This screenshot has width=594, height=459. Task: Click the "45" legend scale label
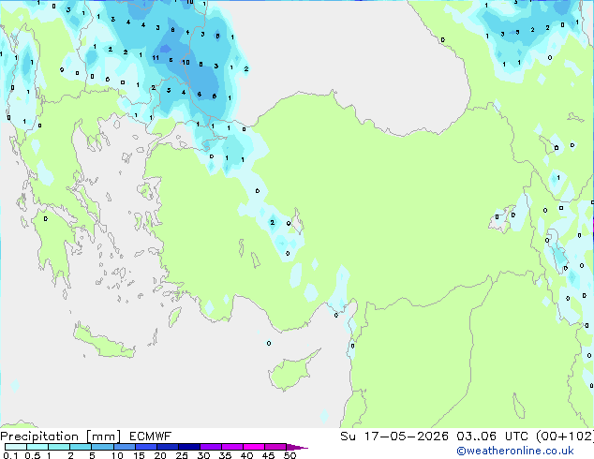(268, 455)
